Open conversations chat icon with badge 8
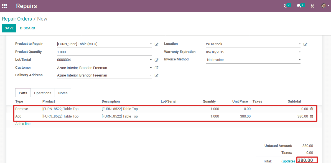The width and height of the screenshot is (331, 163). coord(301,6)
